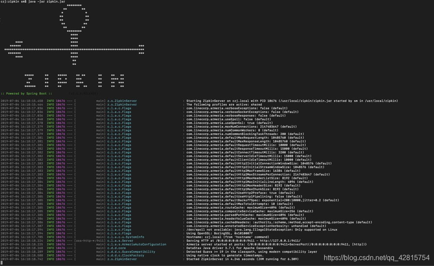Click the ':: Powered by Spring Boot ::' banner text
The height and width of the screenshot is (266, 434).
[x=26, y=94]
